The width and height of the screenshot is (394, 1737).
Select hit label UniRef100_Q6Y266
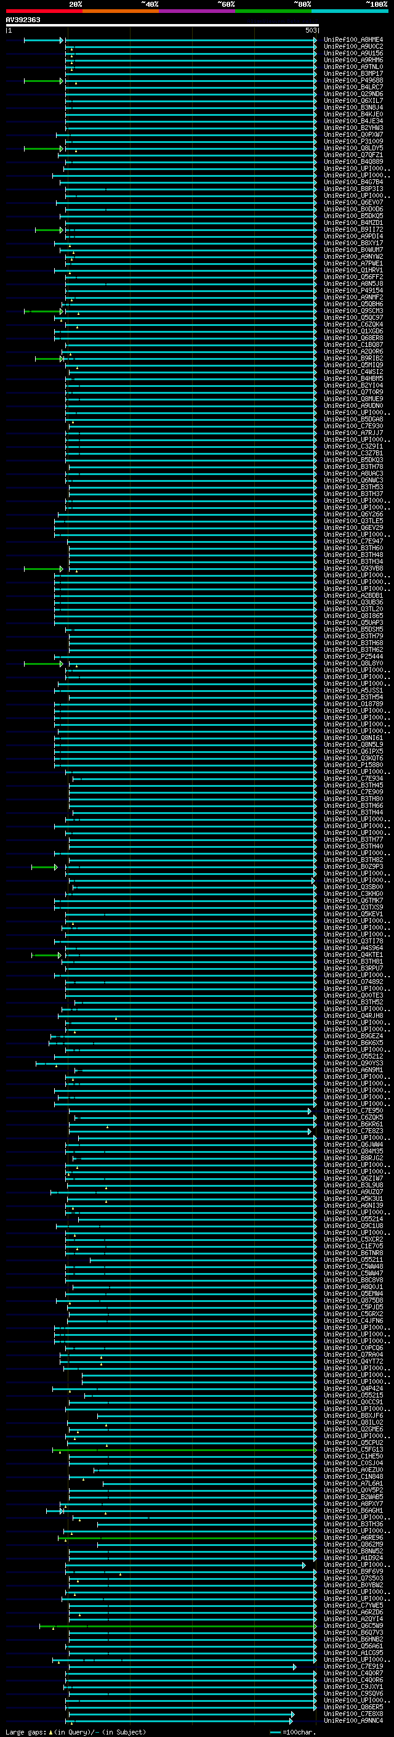[353, 515]
